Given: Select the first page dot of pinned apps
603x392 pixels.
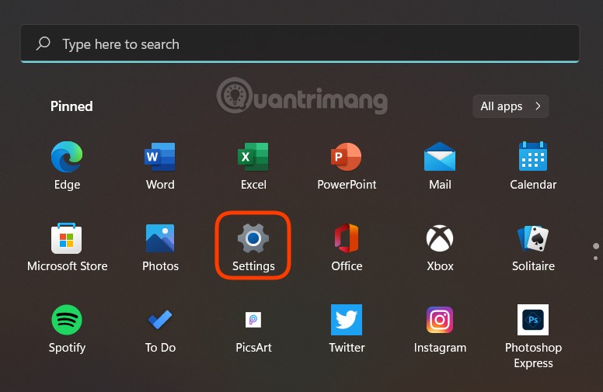Looking at the screenshot, I should tap(596, 246).
